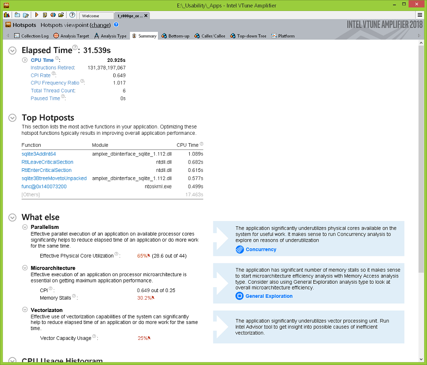Screen dimensions: 427x365
Task: Click the Compare Results toolbar icon
Action: tap(53, 15)
